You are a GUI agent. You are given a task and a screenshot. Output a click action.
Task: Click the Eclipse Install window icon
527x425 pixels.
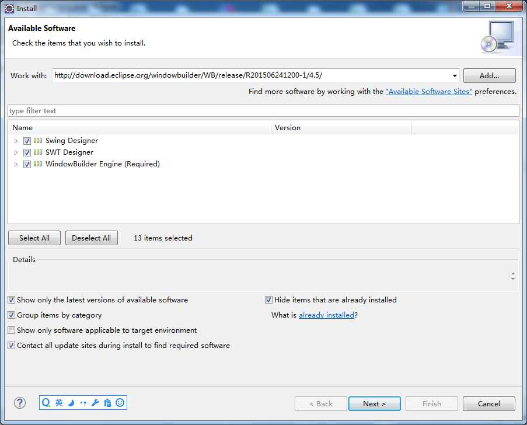[x=9, y=8]
